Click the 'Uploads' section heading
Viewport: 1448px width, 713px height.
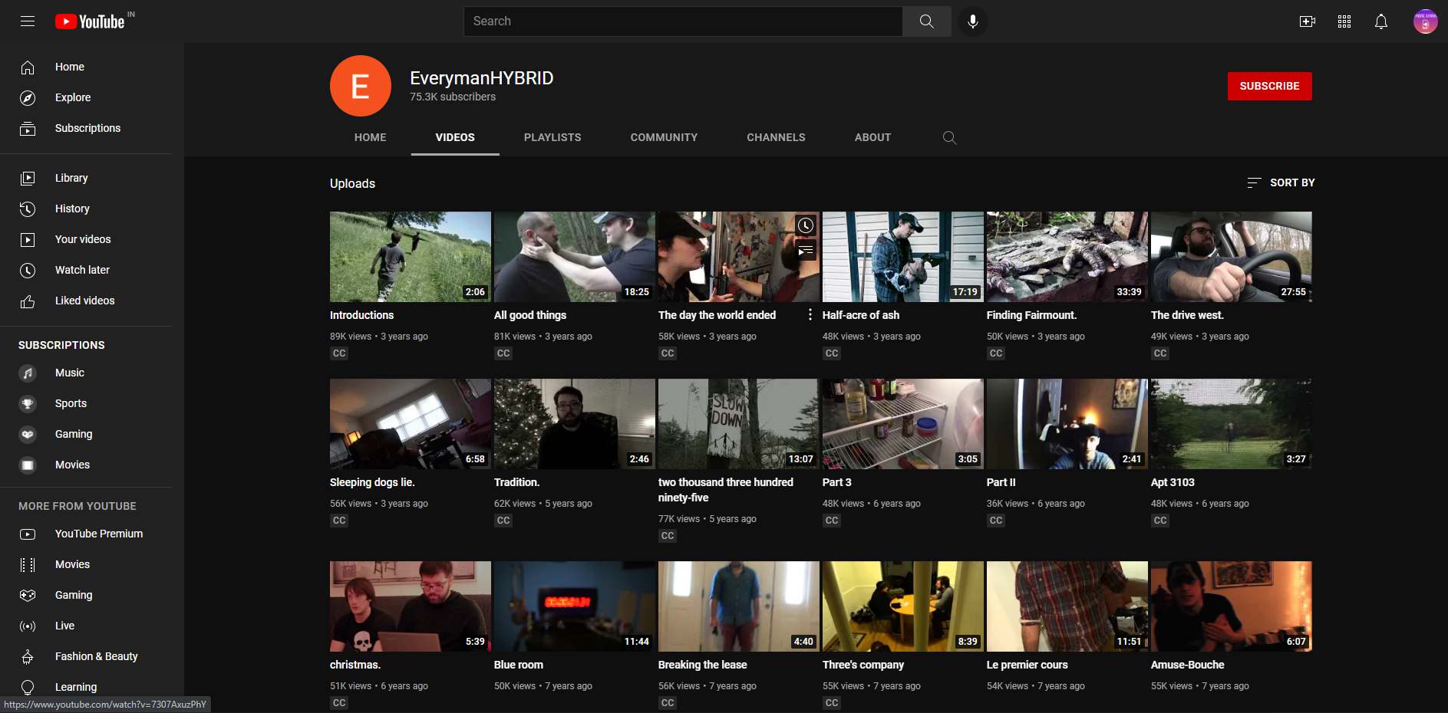point(352,183)
